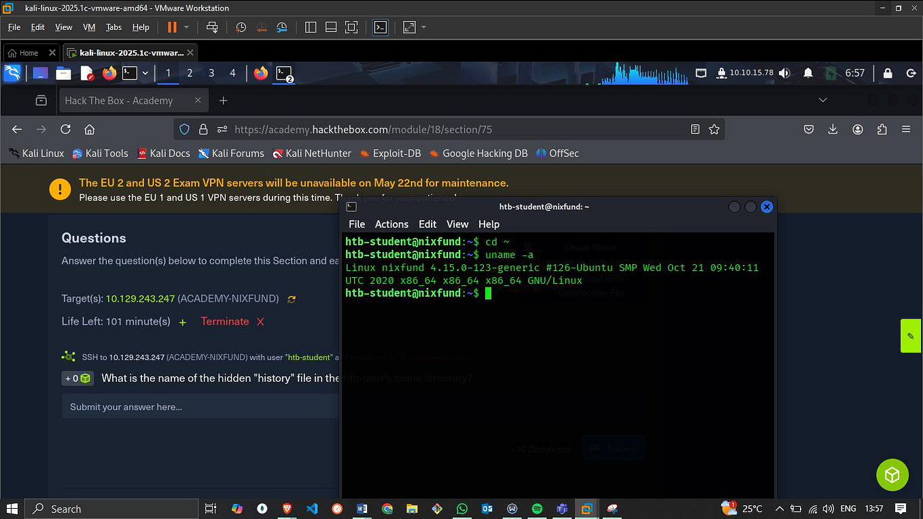Bookmark the Academy page with the star
Screen dimensions: 923x519
tap(714, 129)
